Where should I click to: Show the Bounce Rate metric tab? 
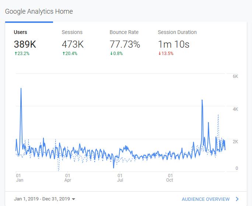[124, 32]
